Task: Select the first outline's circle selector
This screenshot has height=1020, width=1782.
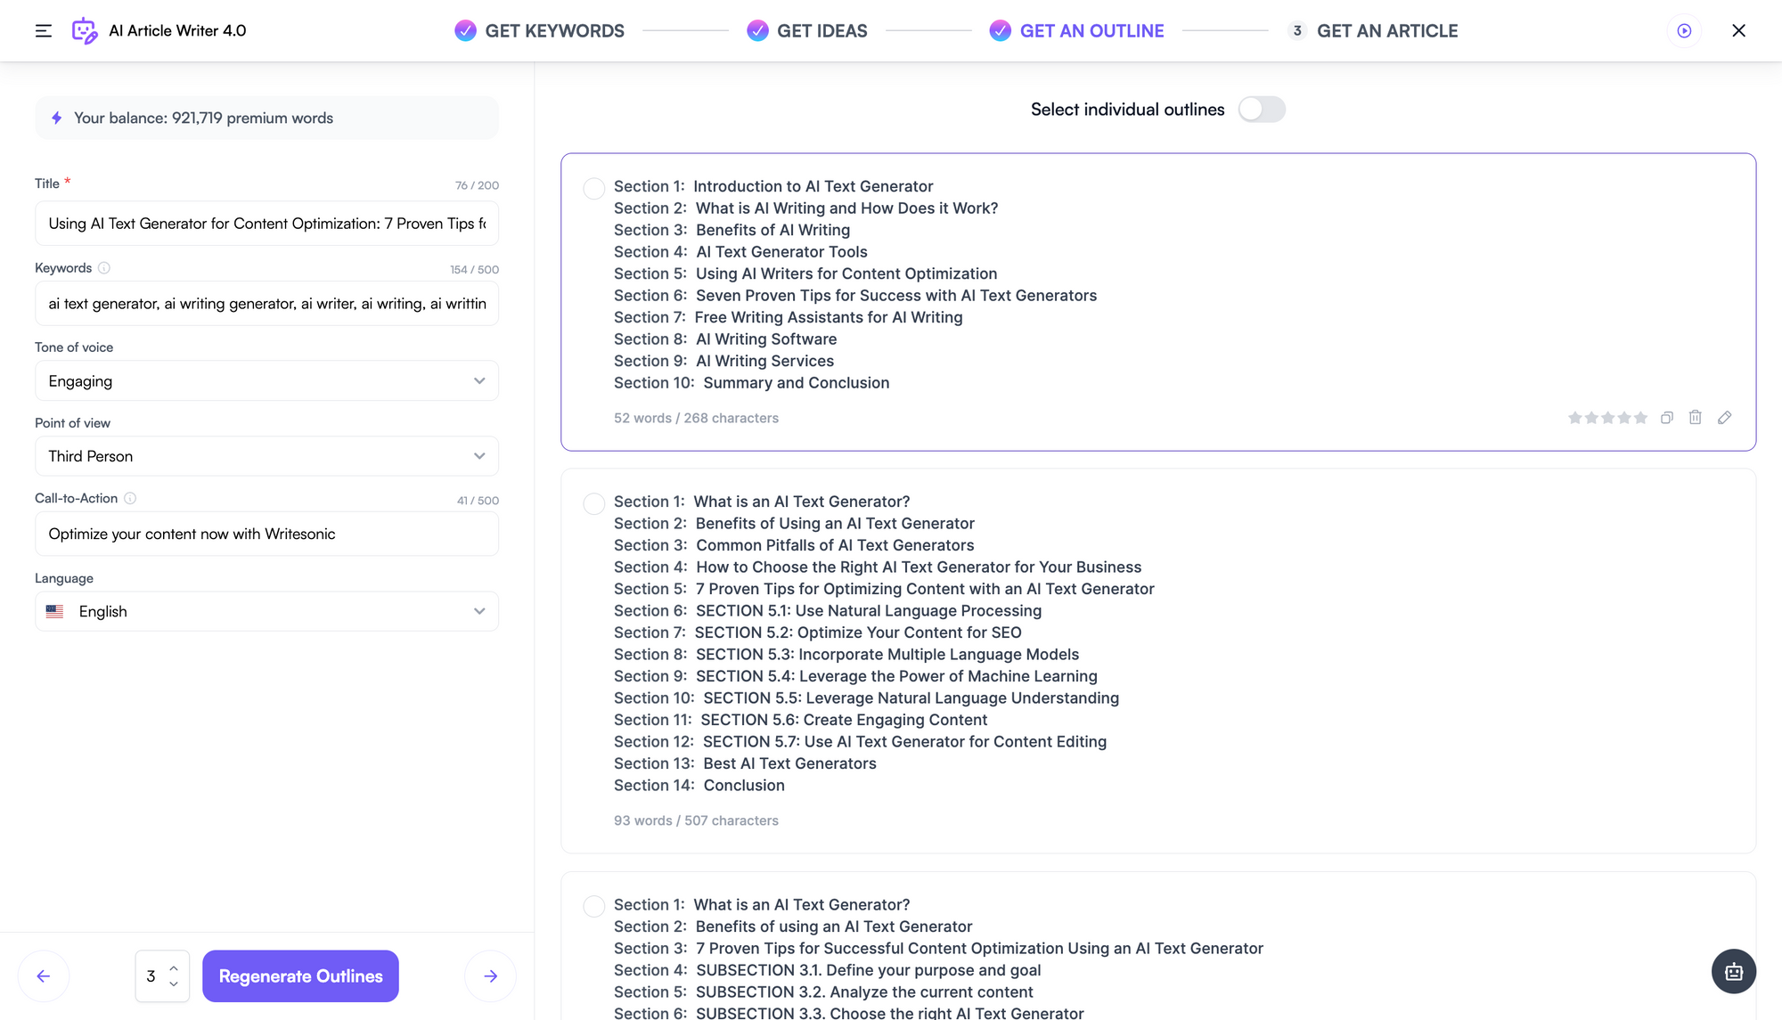Action: 593,188
